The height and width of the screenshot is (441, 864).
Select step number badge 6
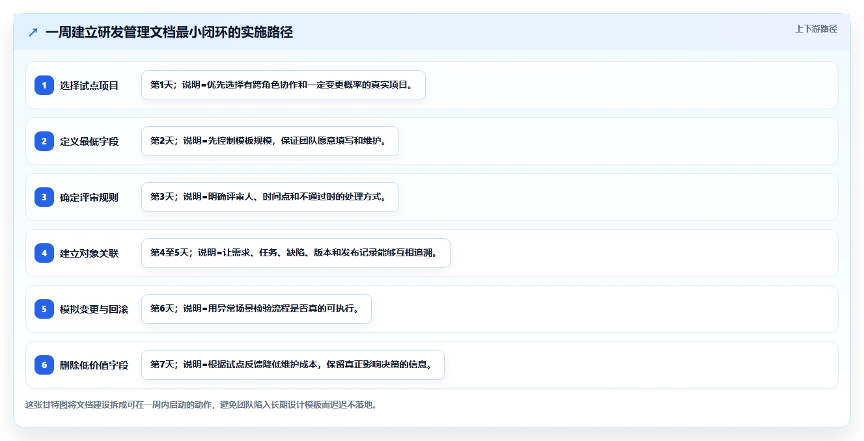(x=44, y=364)
